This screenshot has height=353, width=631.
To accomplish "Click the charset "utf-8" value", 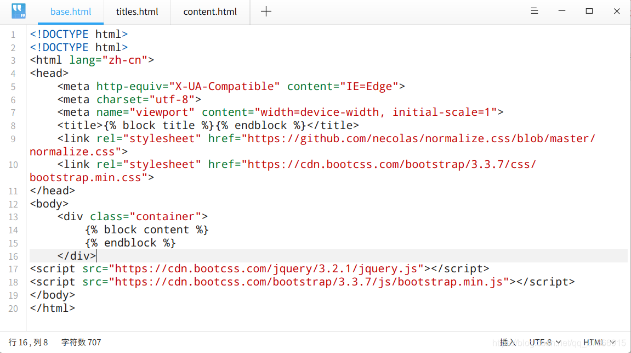I will point(172,99).
